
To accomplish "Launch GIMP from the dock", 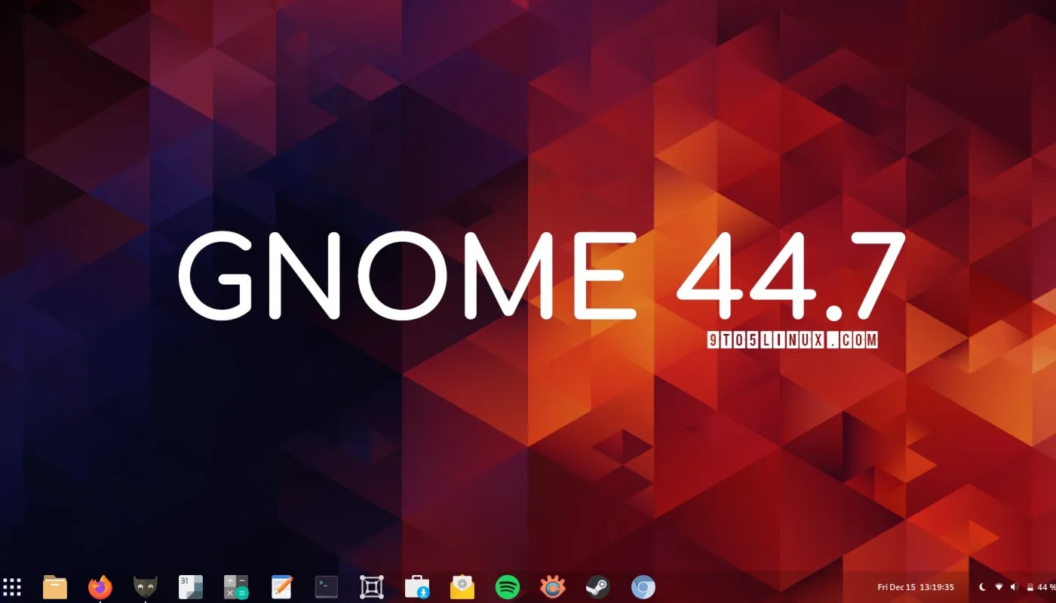I will click(146, 587).
